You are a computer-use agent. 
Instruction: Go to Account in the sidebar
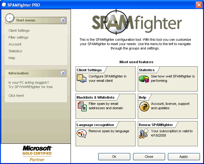(15, 44)
